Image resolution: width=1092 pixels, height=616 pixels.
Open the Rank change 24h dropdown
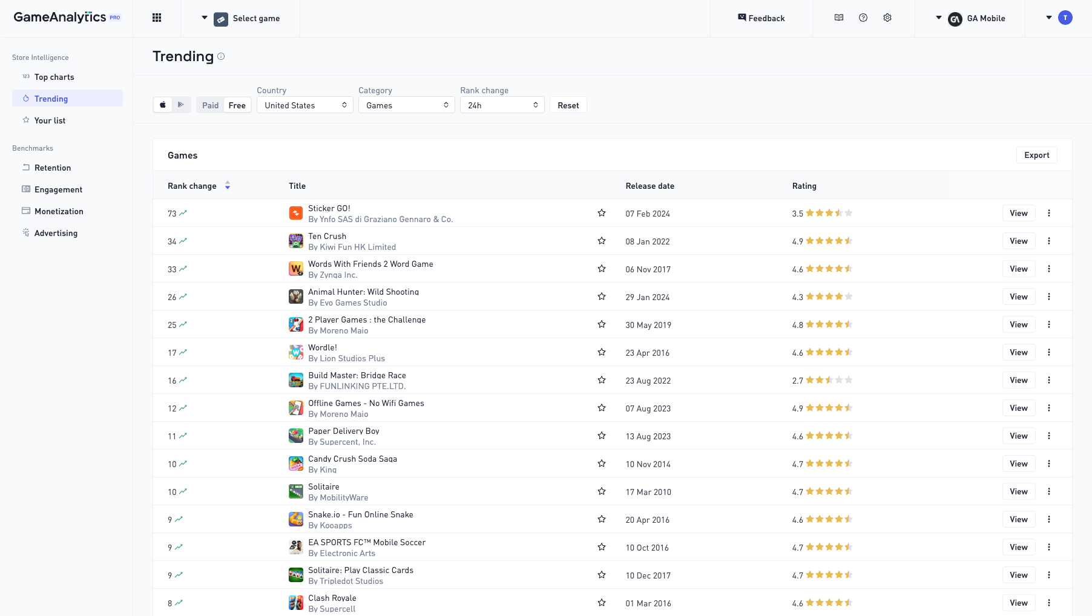(502, 105)
